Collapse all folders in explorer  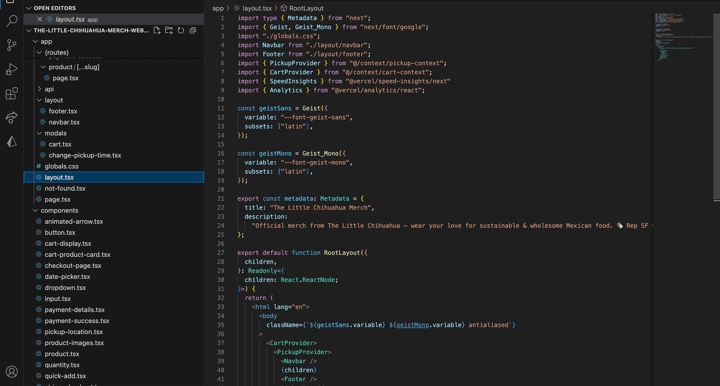pos(193,30)
